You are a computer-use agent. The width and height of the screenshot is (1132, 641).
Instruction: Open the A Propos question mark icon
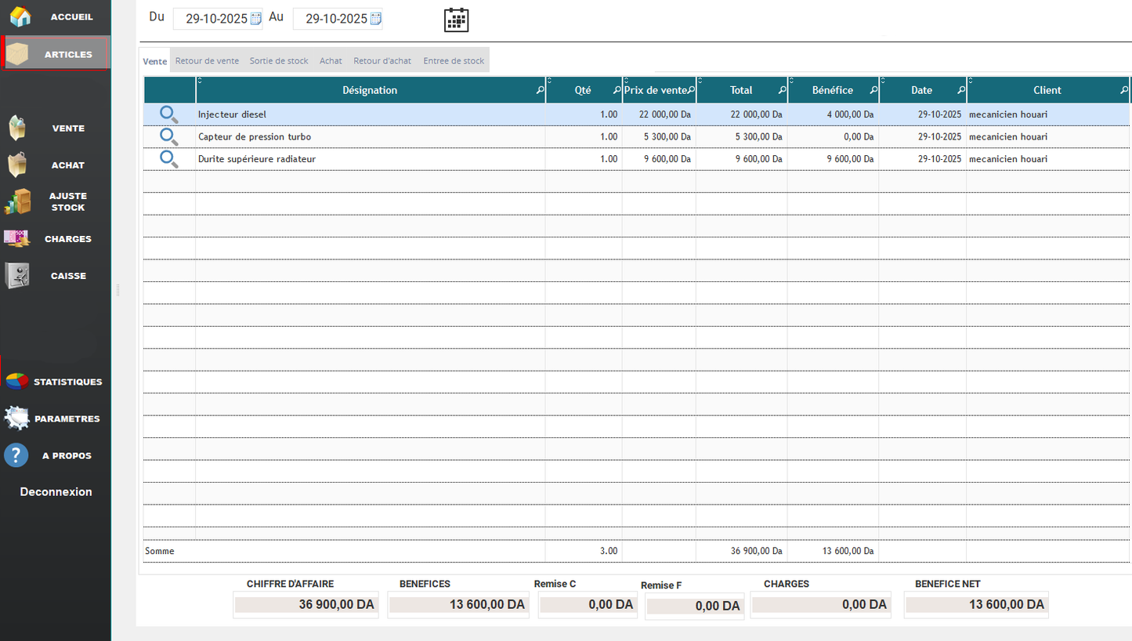(x=16, y=455)
